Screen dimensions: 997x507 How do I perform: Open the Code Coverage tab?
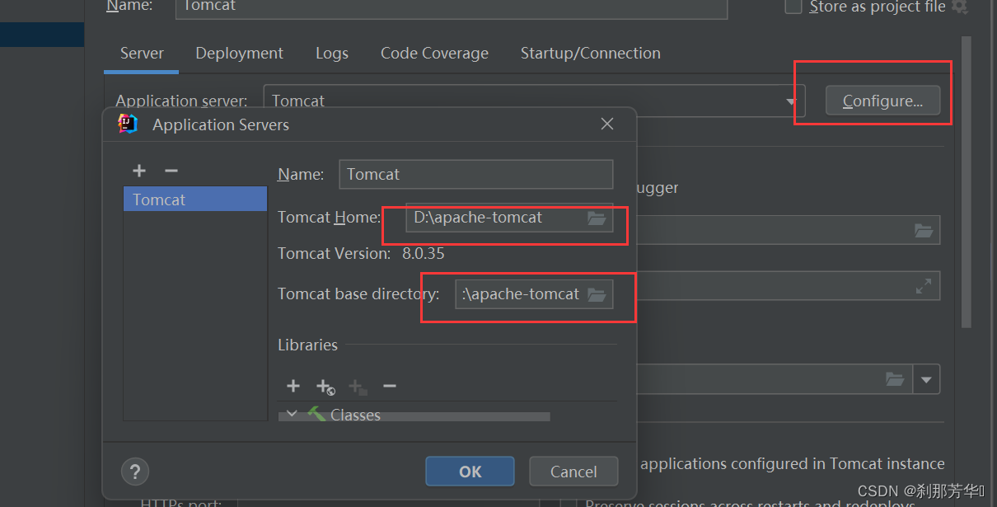pos(434,54)
